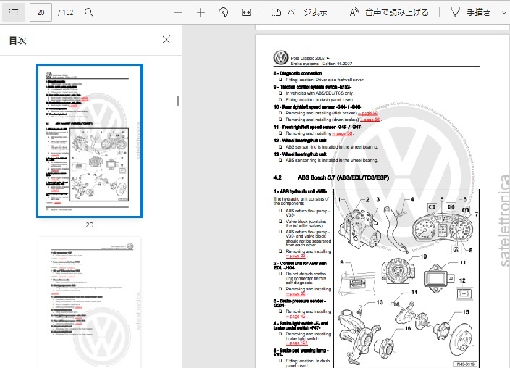
Task: Fit page to width icon
Action: [x=246, y=13]
